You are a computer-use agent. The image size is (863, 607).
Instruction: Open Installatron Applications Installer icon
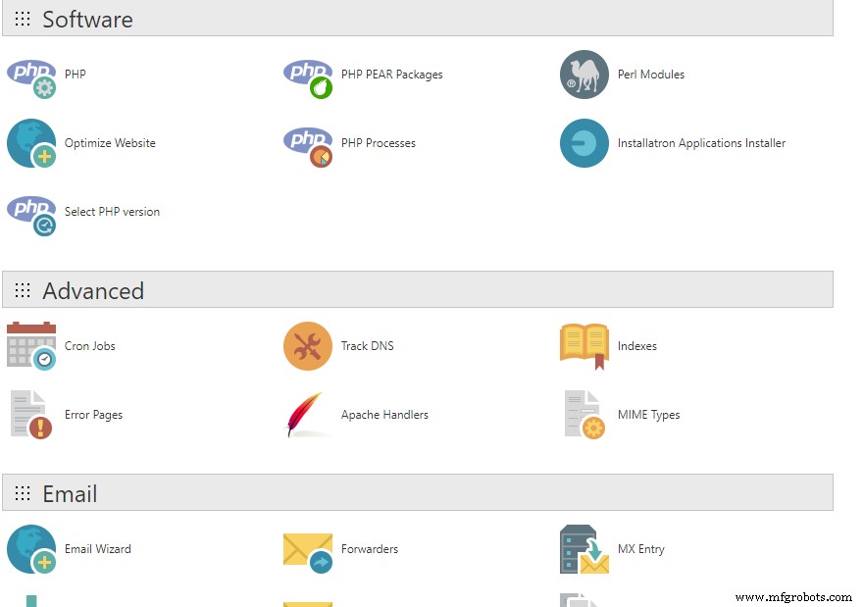(x=584, y=143)
